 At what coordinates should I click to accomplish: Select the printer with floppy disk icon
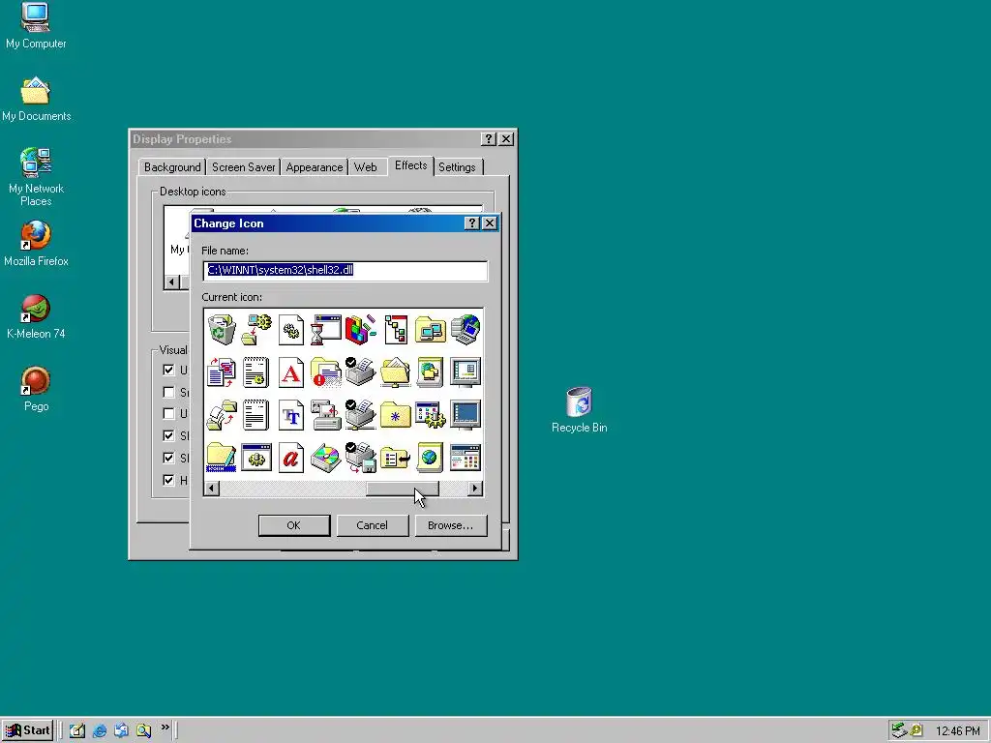360,458
